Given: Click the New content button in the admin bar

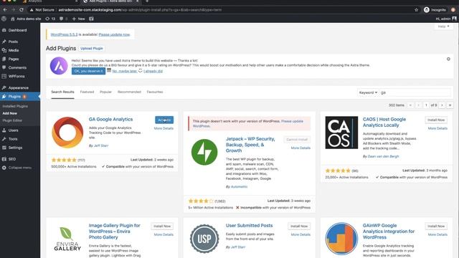Looking at the screenshot, I should tap(78, 19).
